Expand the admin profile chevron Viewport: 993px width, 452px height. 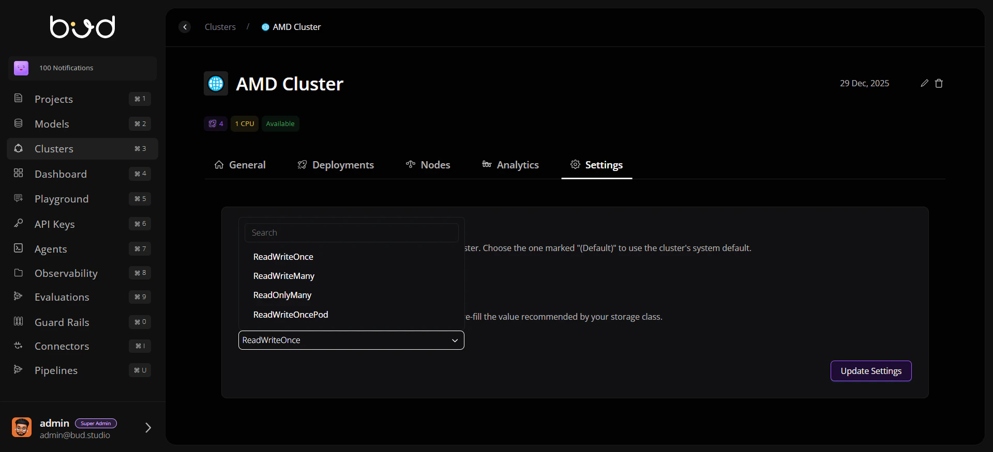[x=148, y=428]
